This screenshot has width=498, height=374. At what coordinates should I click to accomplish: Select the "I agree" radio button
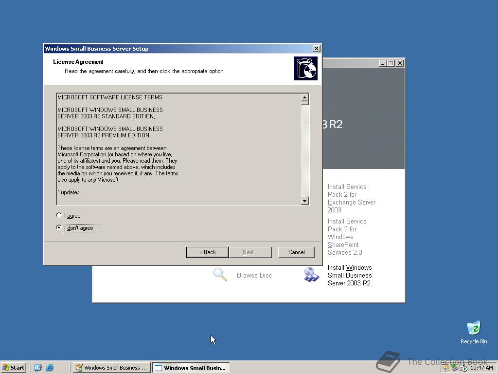[x=59, y=215]
